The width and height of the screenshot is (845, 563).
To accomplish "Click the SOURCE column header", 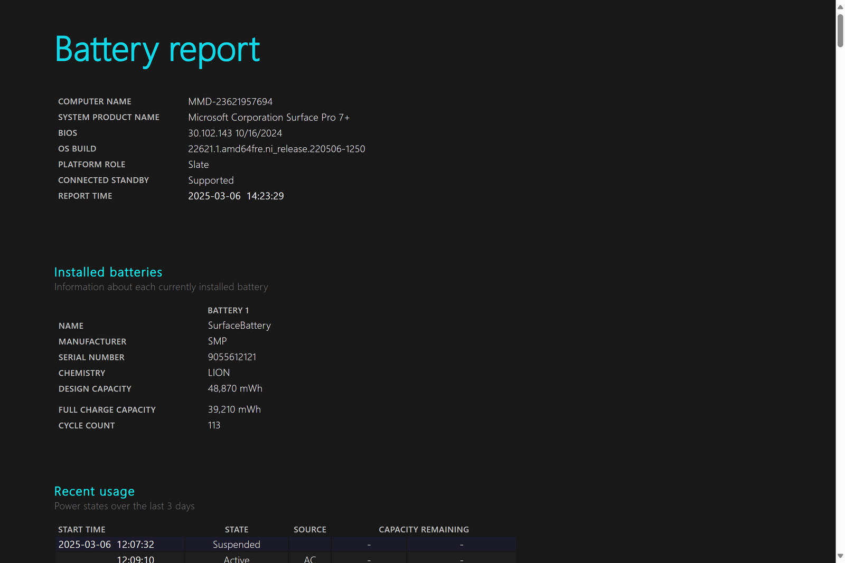I will coord(310,529).
